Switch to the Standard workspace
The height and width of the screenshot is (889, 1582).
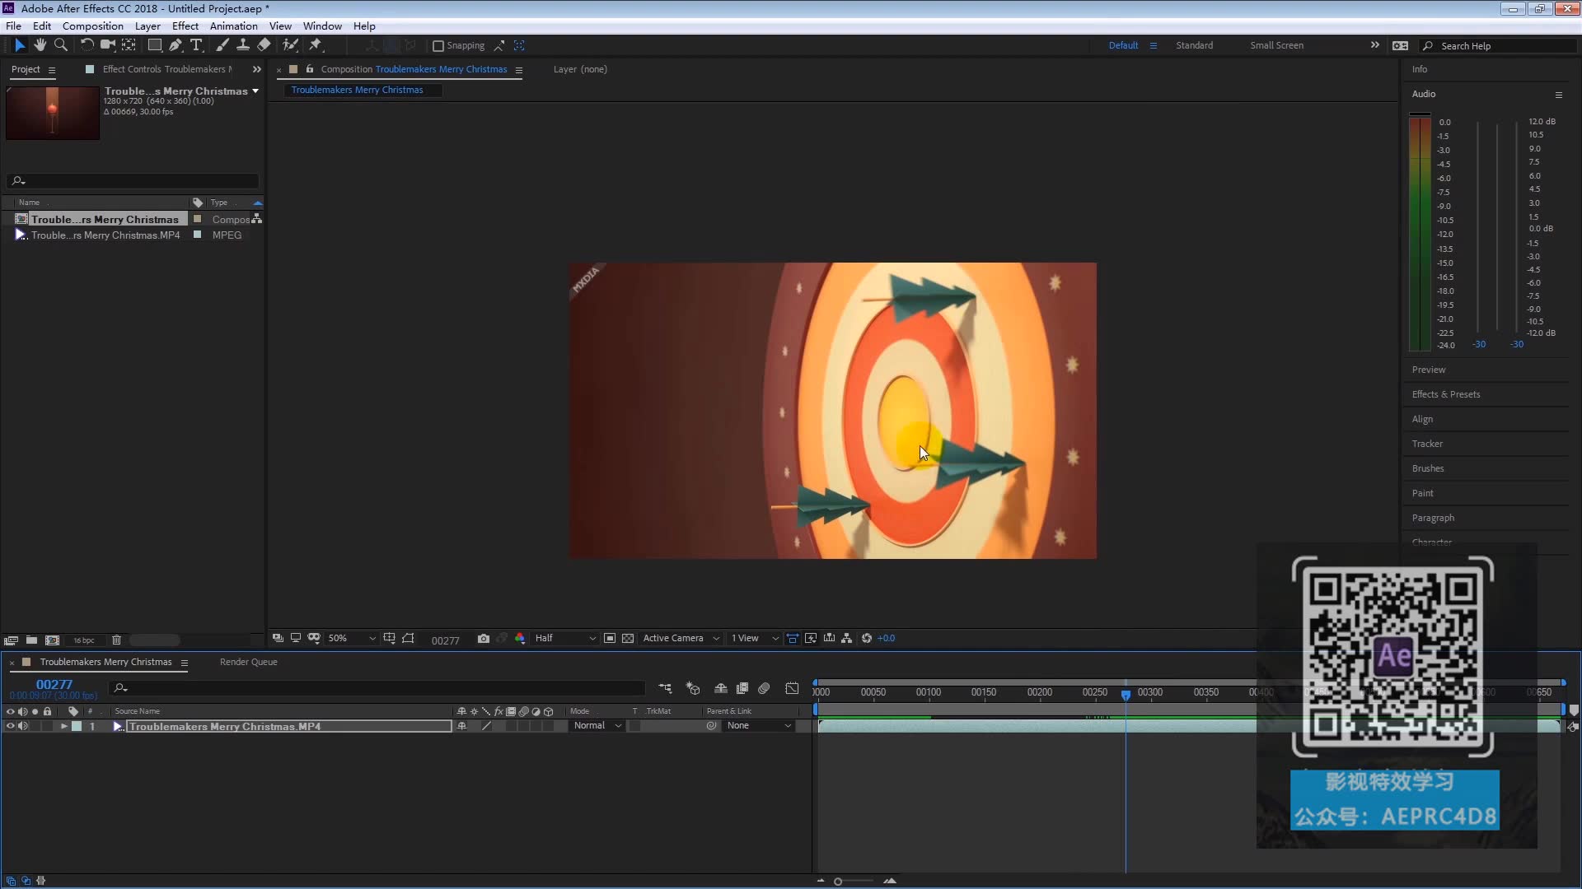[1194, 45]
